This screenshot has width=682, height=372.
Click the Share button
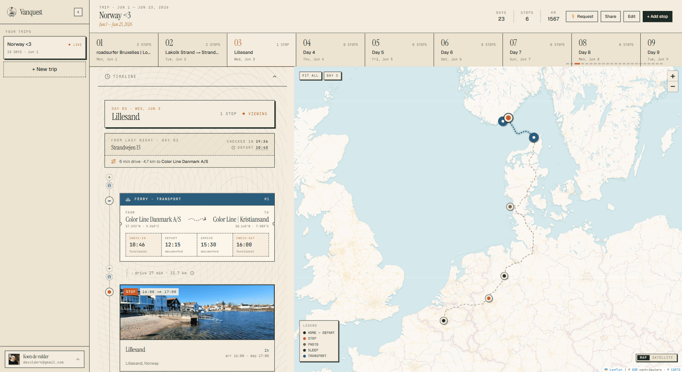pos(610,16)
